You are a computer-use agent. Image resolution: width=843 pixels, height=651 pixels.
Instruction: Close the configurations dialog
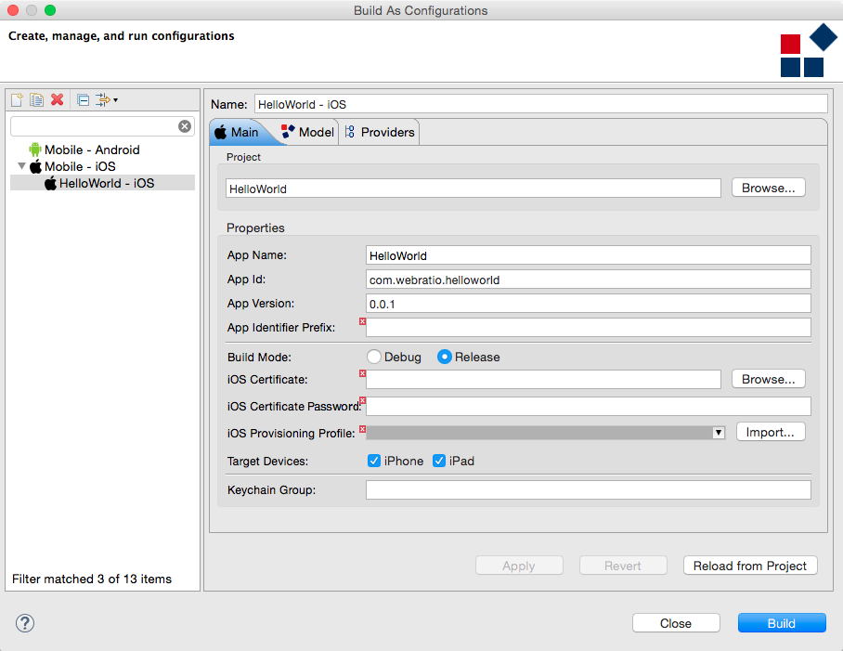click(676, 623)
